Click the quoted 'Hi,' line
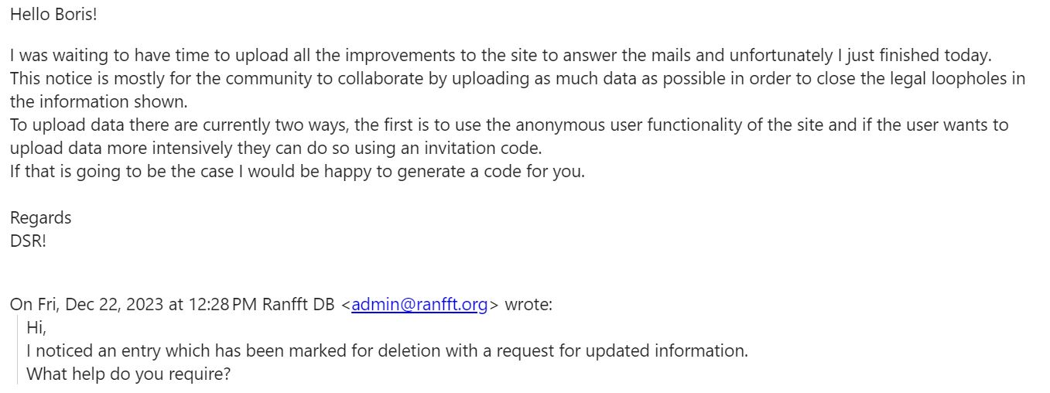This screenshot has width=1050, height=393. pos(36,327)
